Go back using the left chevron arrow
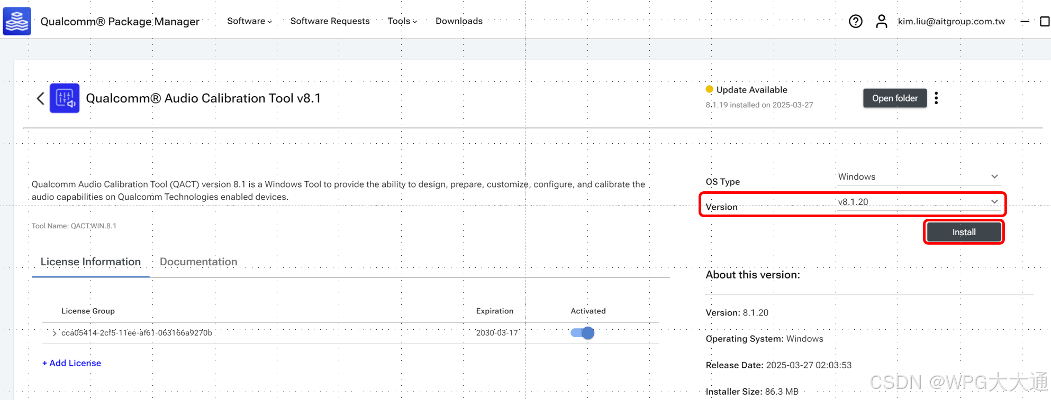 pyautogui.click(x=40, y=98)
